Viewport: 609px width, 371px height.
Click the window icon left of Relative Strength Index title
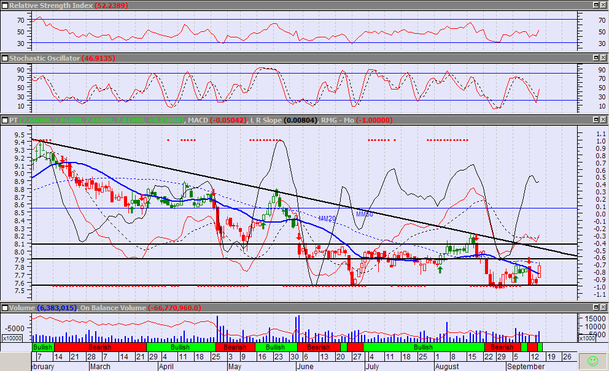[5, 6]
